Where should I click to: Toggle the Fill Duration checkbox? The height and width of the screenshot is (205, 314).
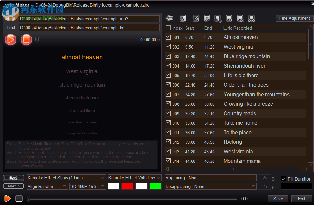pyautogui.click(x=284, y=179)
